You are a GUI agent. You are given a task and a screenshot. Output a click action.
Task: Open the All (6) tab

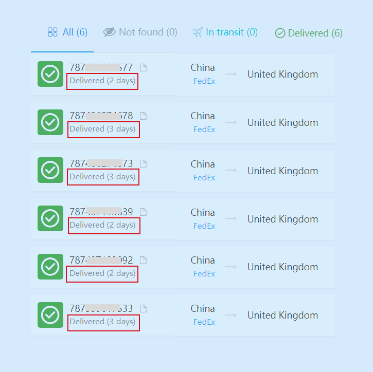point(67,32)
